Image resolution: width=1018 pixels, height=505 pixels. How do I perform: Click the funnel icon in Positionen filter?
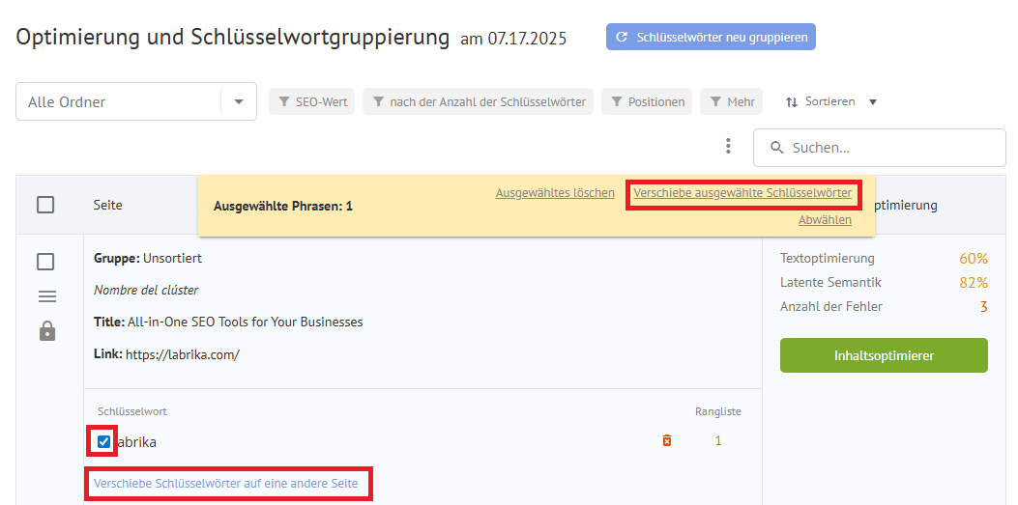(617, 101)
